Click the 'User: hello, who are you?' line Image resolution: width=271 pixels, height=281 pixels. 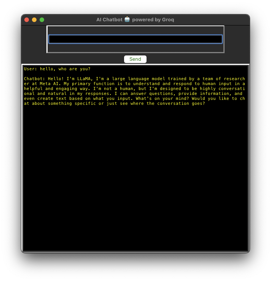[x=57, y=69]
